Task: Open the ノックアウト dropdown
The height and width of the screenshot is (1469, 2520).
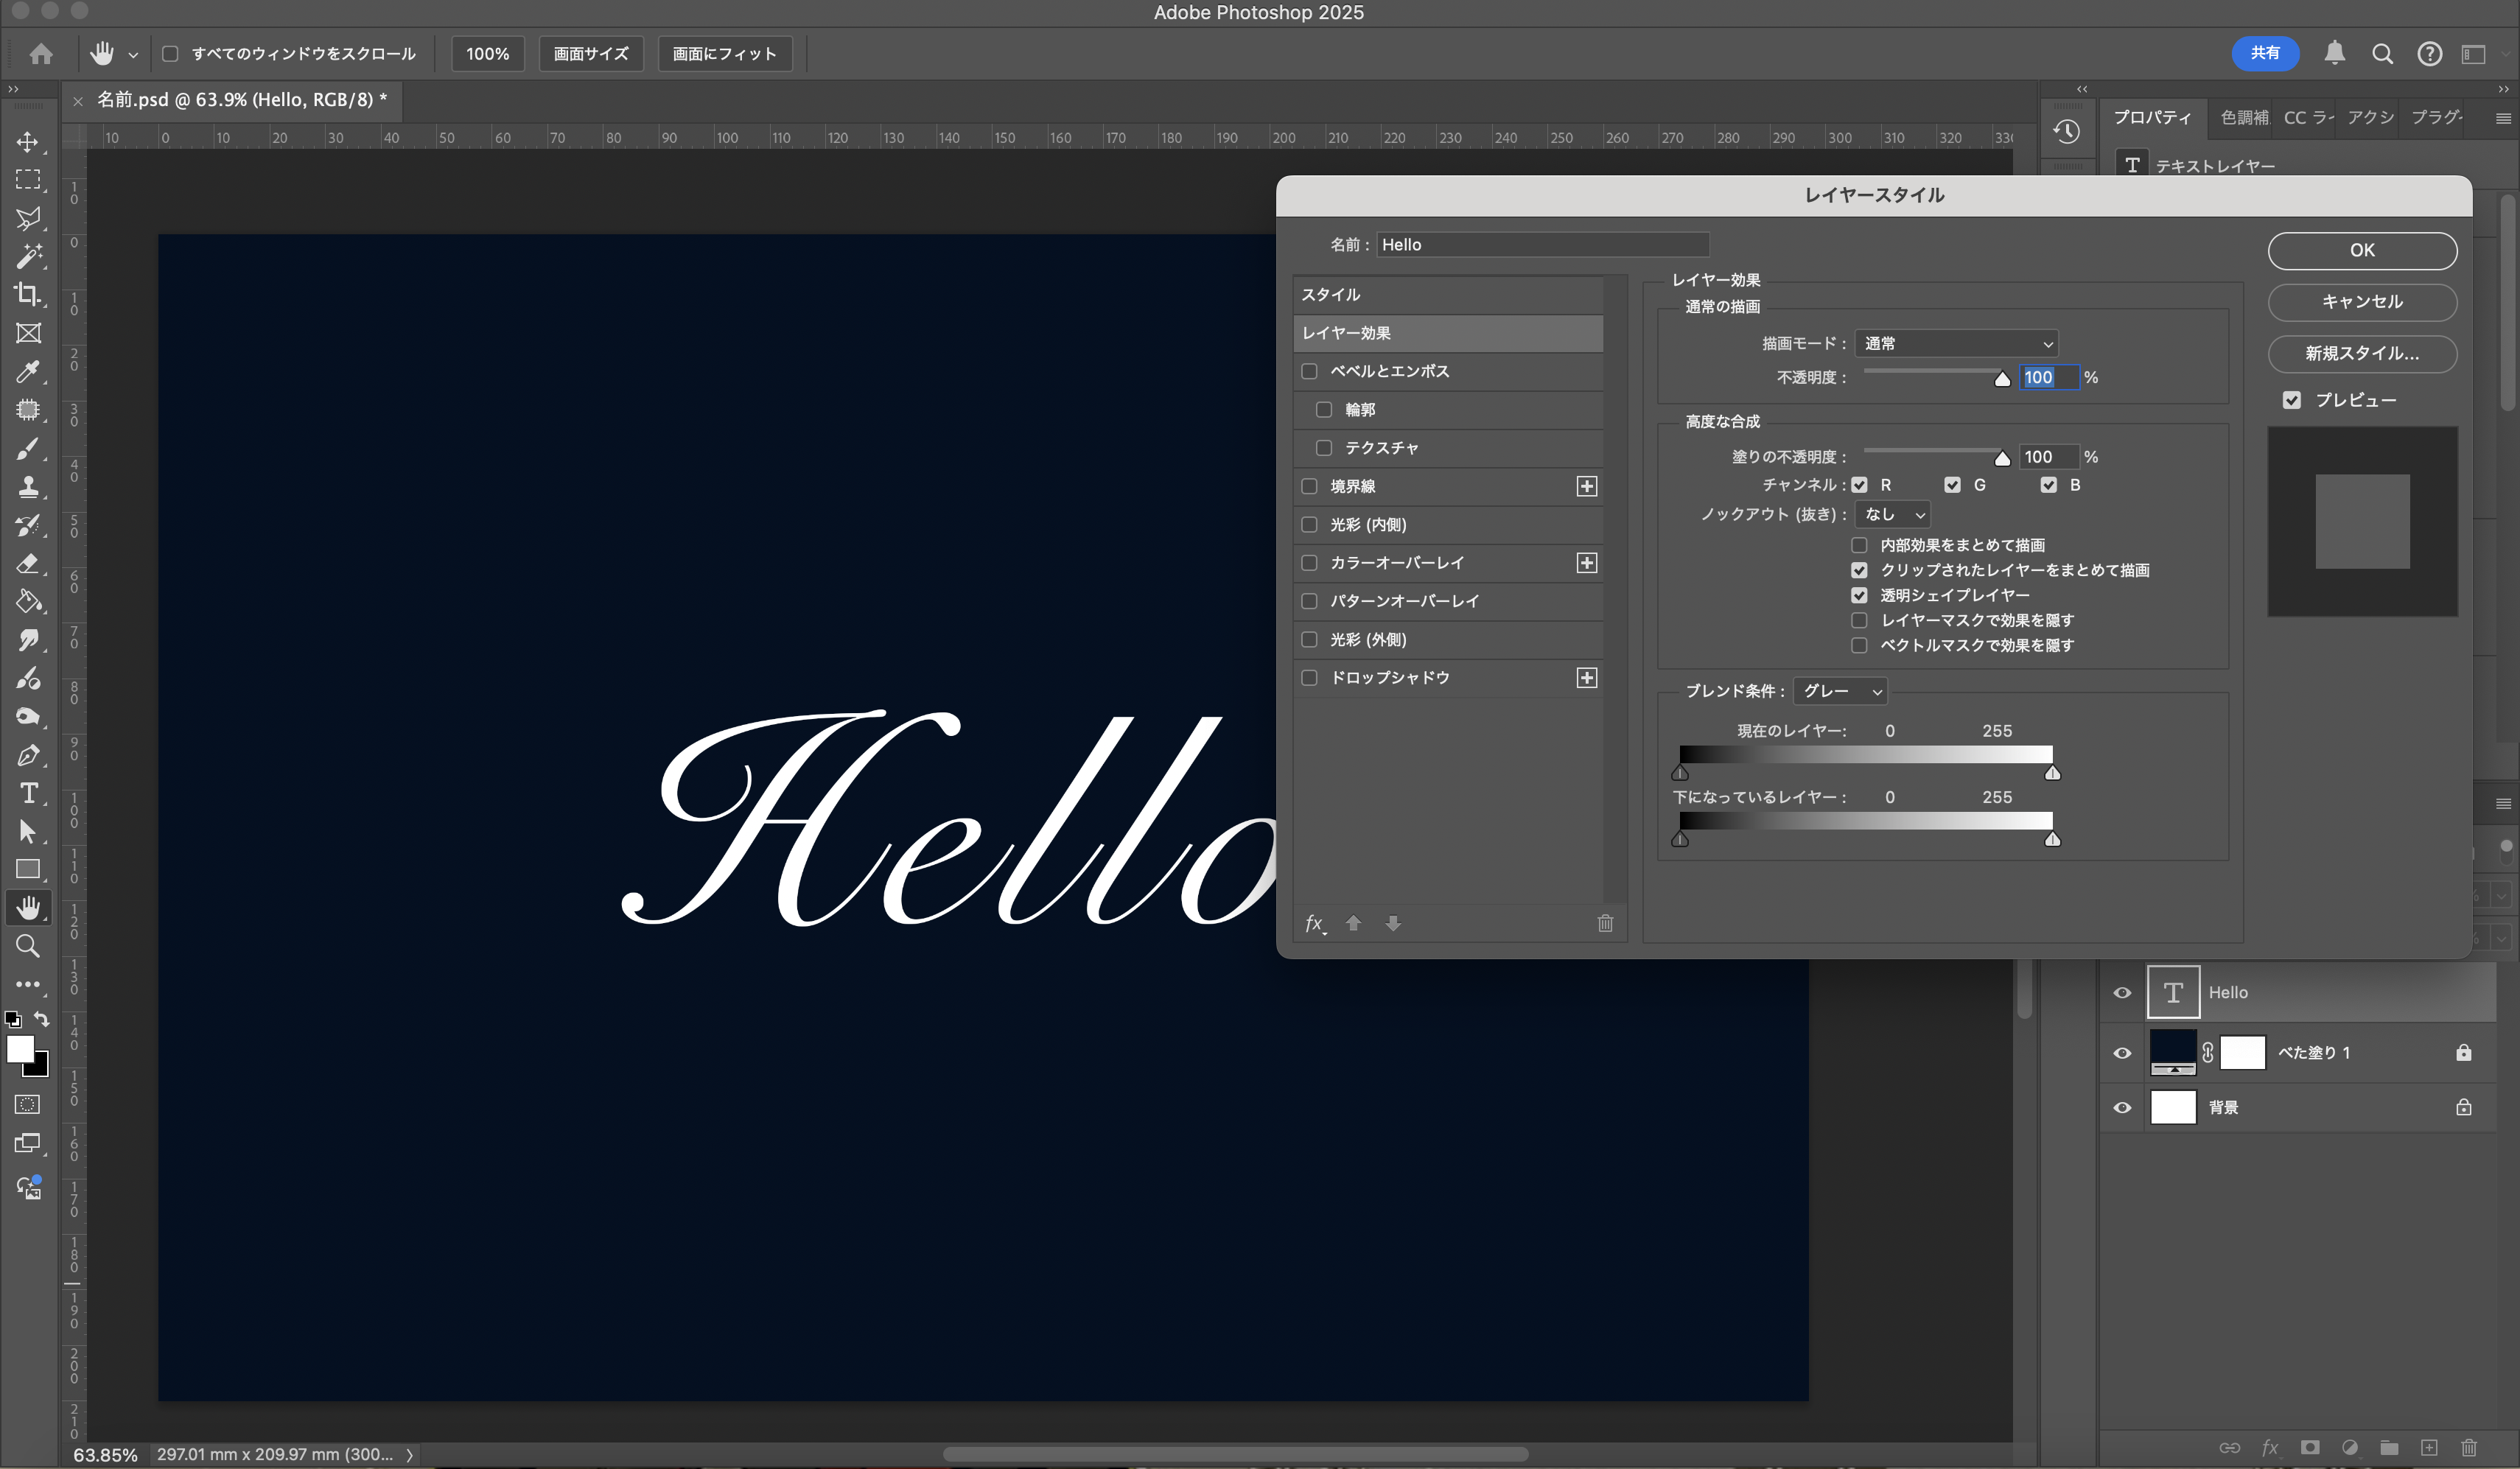Action: pos(1892,514)
